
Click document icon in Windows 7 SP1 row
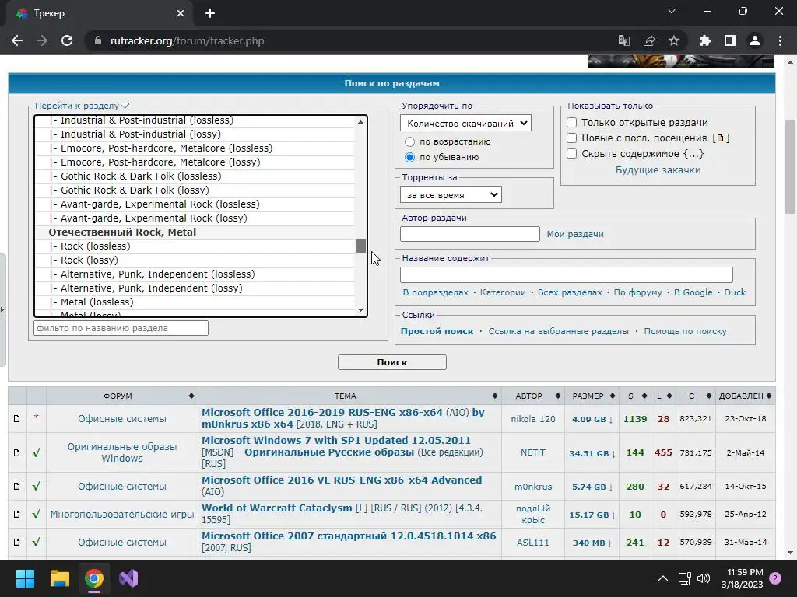17,452
